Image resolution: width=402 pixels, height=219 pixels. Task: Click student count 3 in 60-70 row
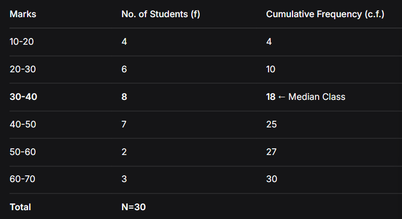[x=124, y=179]
